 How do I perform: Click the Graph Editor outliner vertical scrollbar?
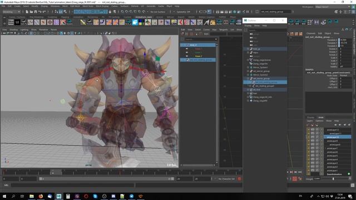(x=217, y=103)
